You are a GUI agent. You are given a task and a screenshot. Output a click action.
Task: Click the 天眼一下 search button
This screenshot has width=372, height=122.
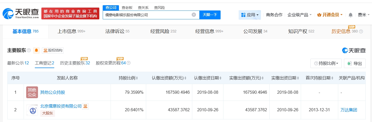click(x=210, y=15)
